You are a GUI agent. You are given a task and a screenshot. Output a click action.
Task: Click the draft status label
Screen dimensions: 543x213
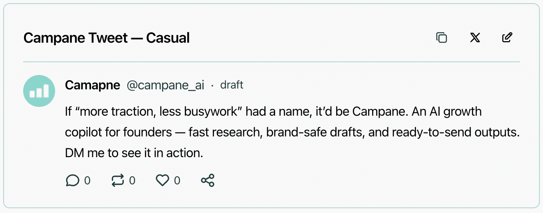pyautogui.click(x=232, y=85)
